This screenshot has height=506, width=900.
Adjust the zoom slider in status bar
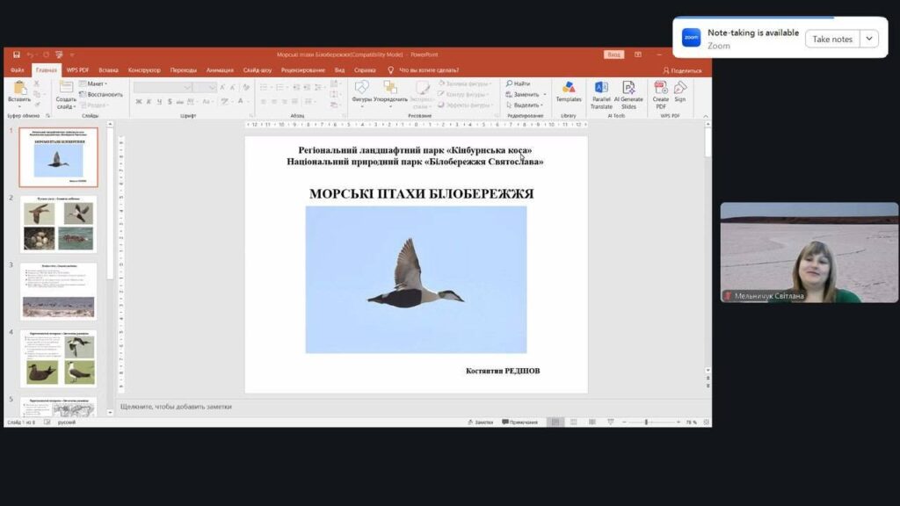646,423
